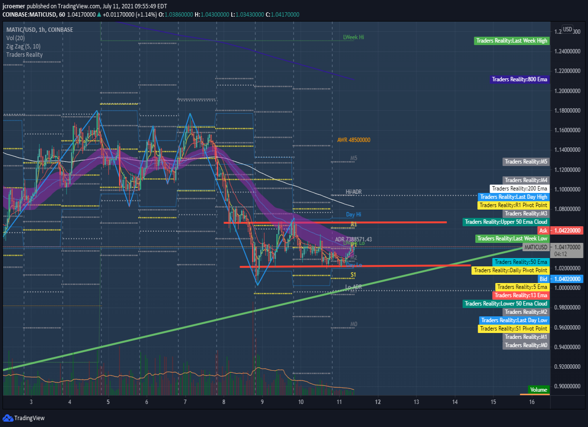Click the AWR 48500000 chart label
The image size is (588, 427).
point(354,140)
